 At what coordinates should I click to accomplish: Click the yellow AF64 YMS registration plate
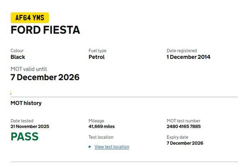tap(29, 17)
